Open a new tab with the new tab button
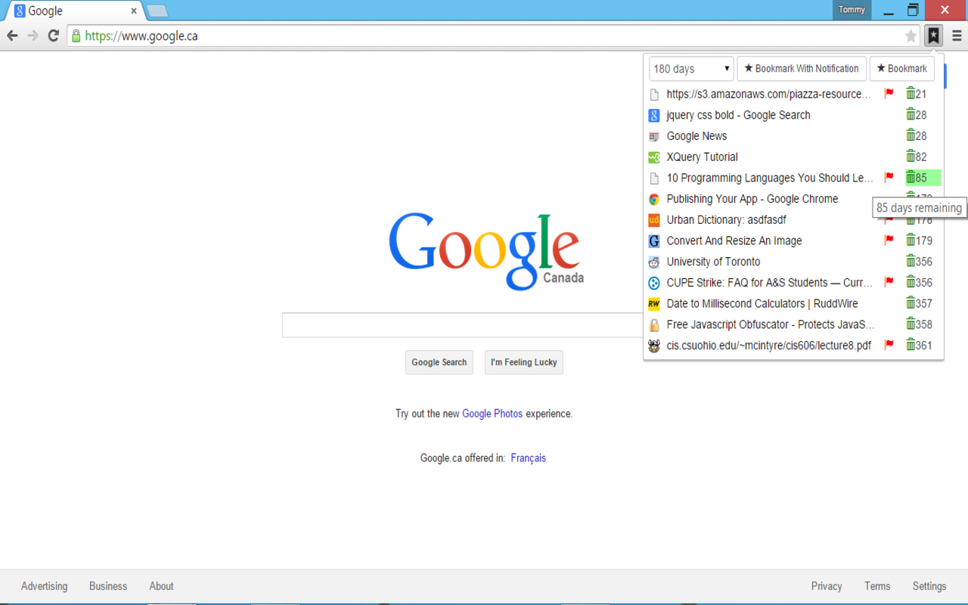 tap(157, 11)
